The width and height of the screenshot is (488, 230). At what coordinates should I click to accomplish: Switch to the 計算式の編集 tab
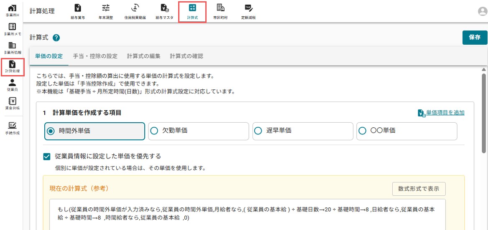pyautogui.click(x=144, y=56)
